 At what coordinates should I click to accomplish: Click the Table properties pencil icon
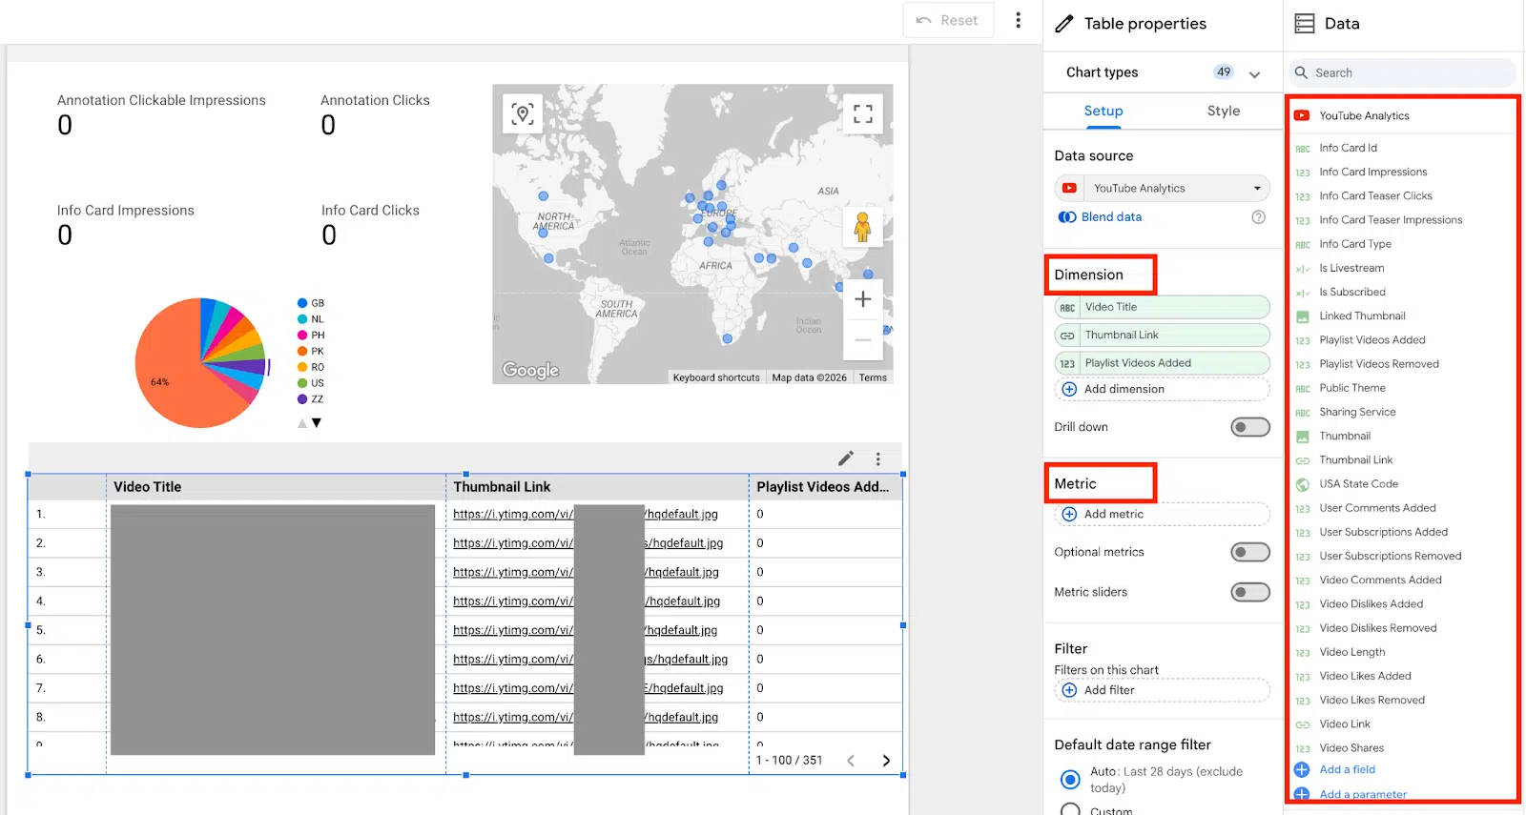[1064, 24]
